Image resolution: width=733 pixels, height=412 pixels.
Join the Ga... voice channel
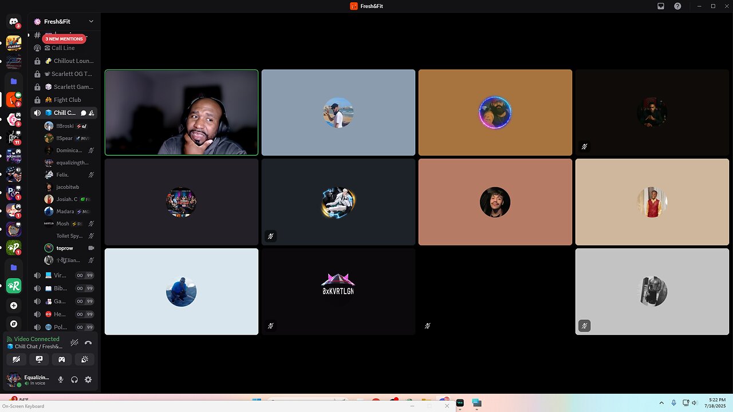pos(64,301)
